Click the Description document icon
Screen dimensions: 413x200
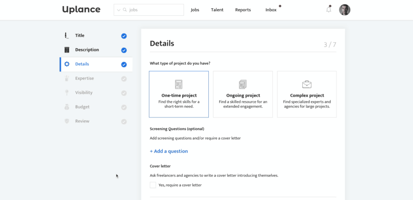tap(67, 50)
